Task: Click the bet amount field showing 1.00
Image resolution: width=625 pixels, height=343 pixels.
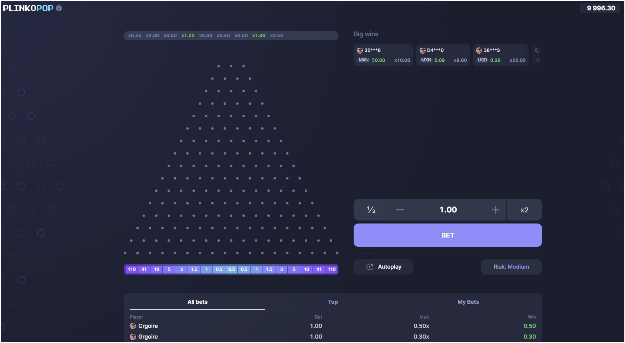Action: point(448,210)
